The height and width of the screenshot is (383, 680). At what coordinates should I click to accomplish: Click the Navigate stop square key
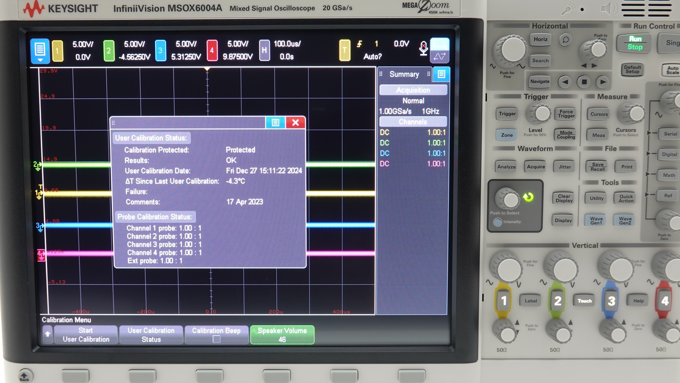[584, 82]
